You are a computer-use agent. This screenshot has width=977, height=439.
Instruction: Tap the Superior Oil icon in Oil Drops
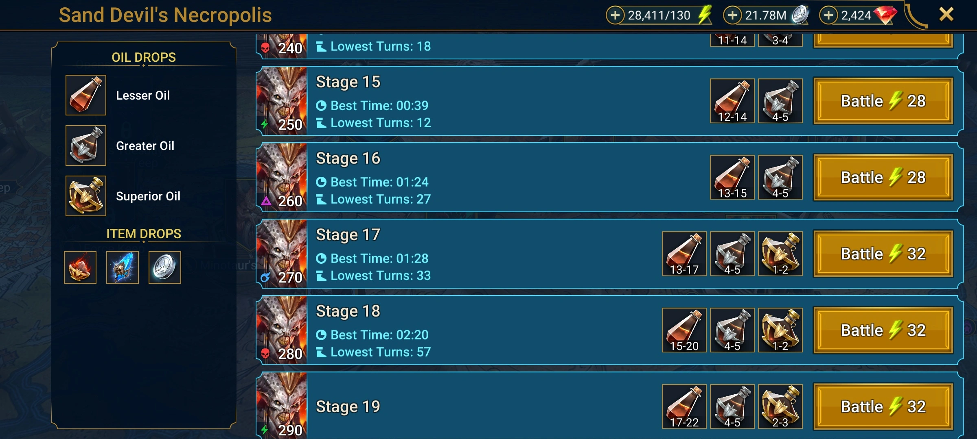(86, 196)
